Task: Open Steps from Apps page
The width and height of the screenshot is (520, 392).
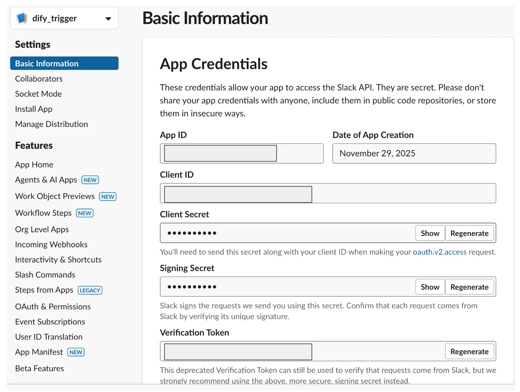Action: point(44,290)
